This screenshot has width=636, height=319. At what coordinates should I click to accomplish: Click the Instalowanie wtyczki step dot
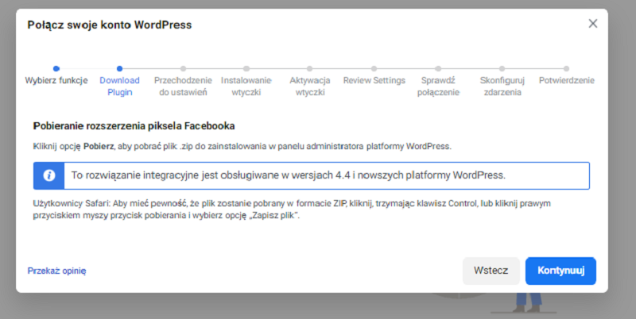(x=246, y=68)
